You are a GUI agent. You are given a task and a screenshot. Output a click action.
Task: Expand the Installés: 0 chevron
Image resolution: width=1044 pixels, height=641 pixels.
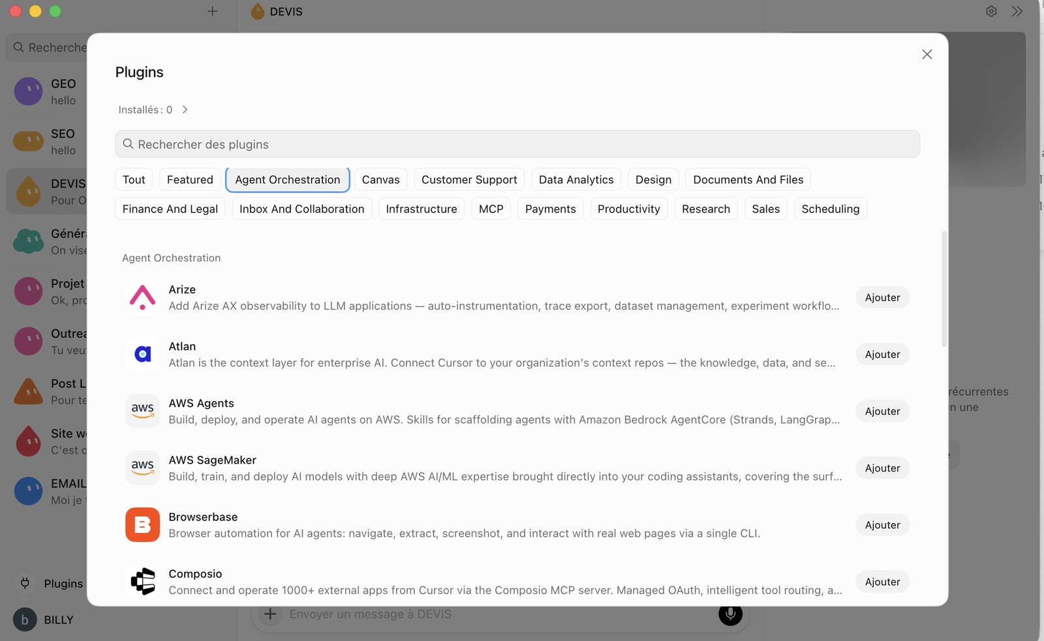[x=185, y=110]
